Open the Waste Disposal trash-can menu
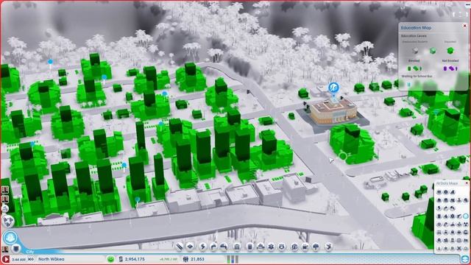The image size is (471, 265). point(250,247)
